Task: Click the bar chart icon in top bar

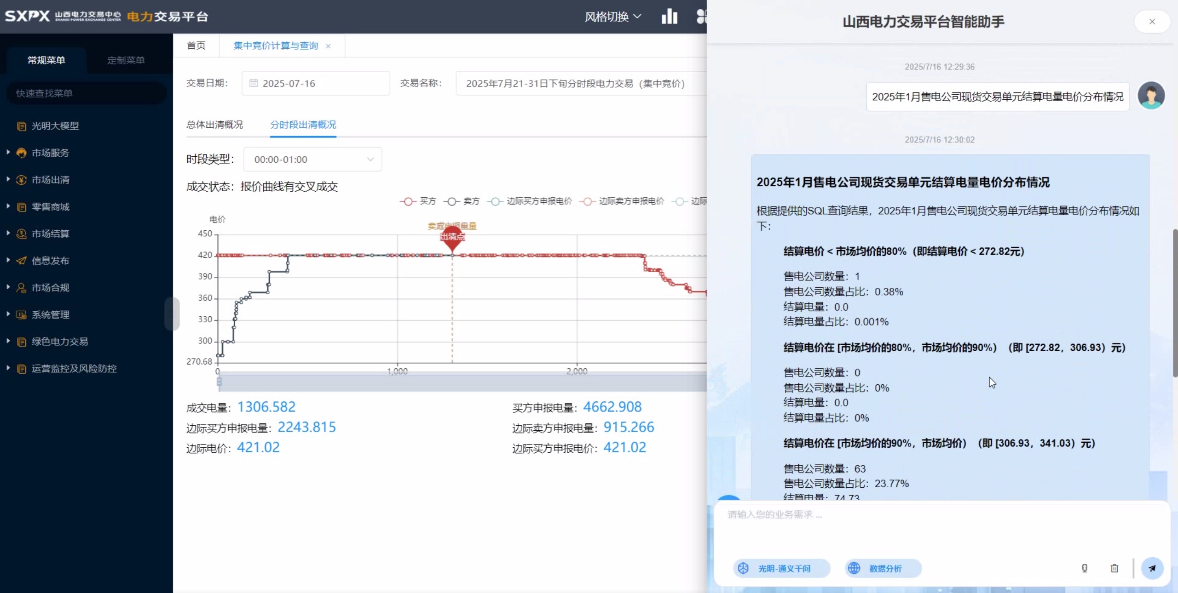Action: pyautogui.click(x=669, y=17)
